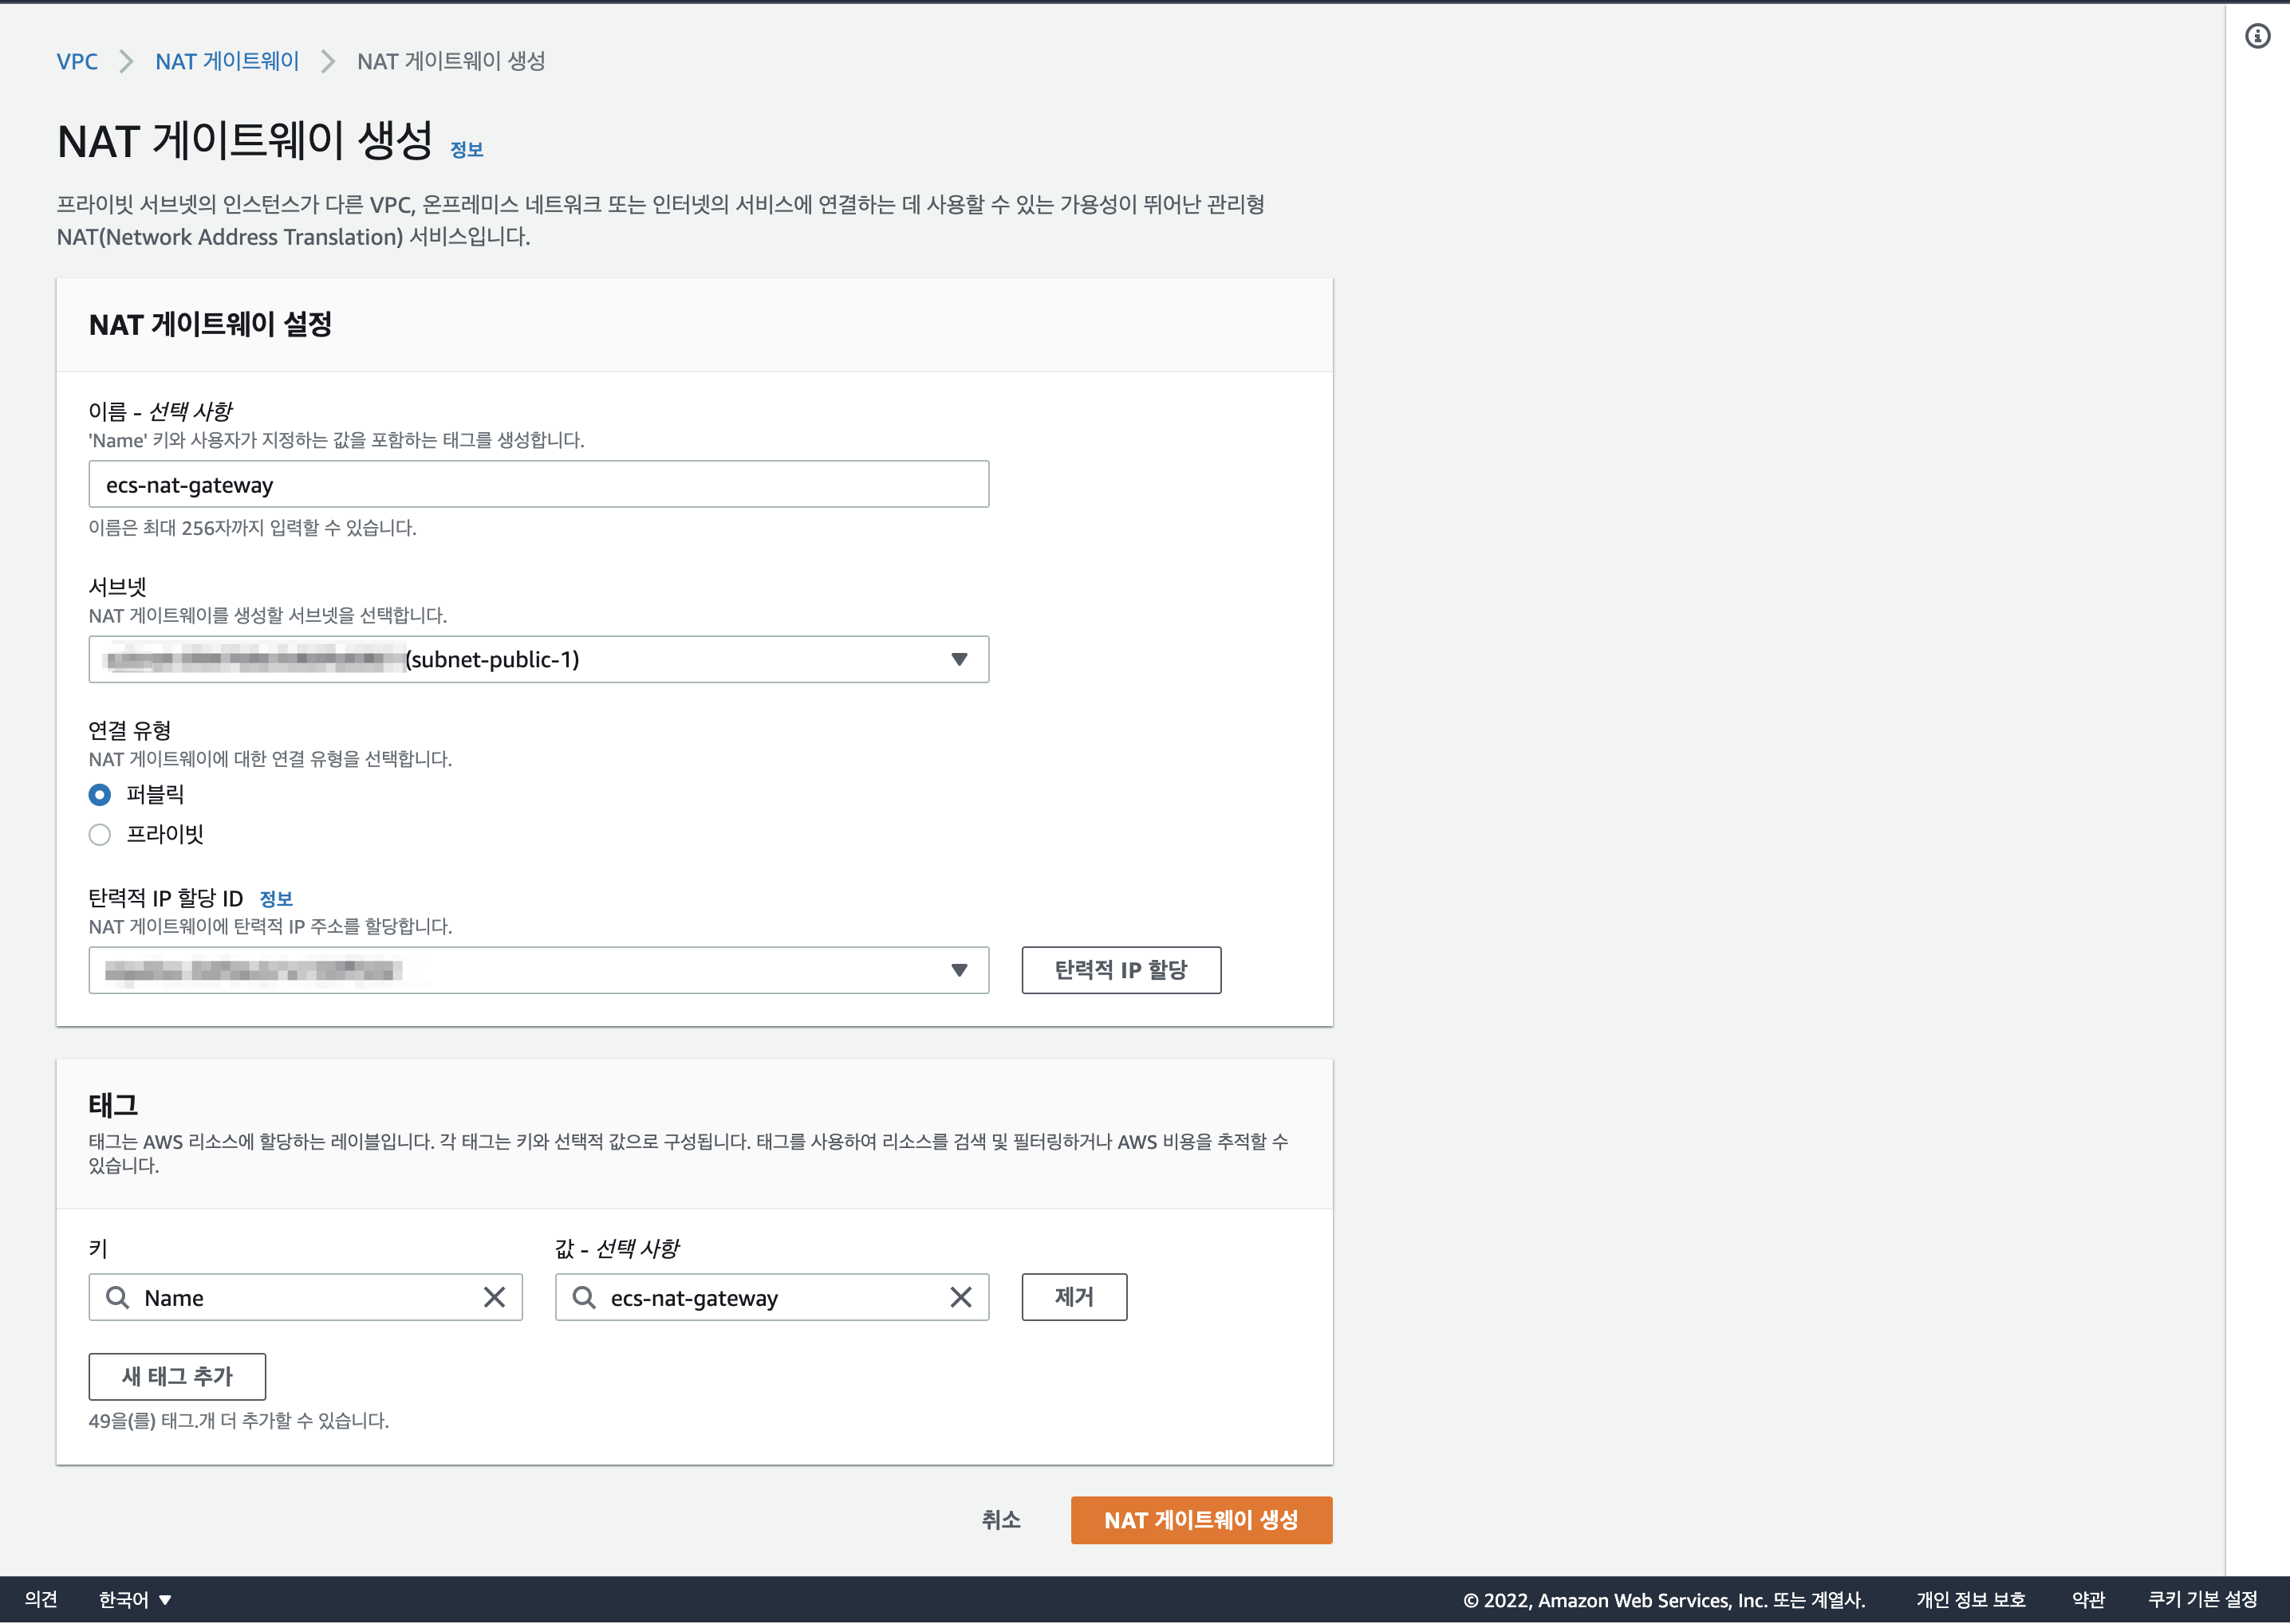Select the 퍼블릭 connectivity type
The width and height of the screenshot is (2290, 1624).
pyautogui.click(x=100, y=795)
